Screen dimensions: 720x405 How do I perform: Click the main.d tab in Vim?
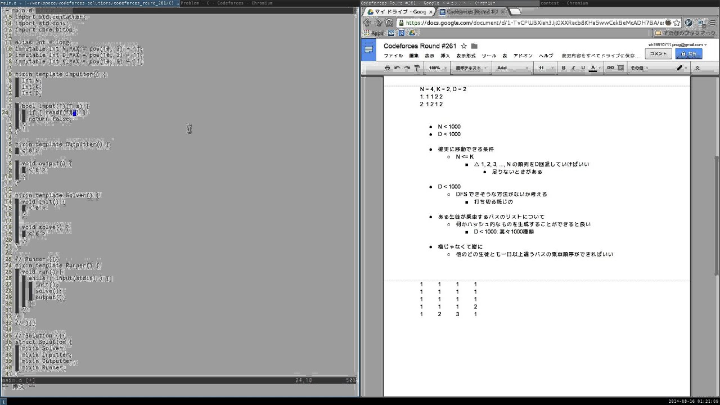tap(21, 10)
